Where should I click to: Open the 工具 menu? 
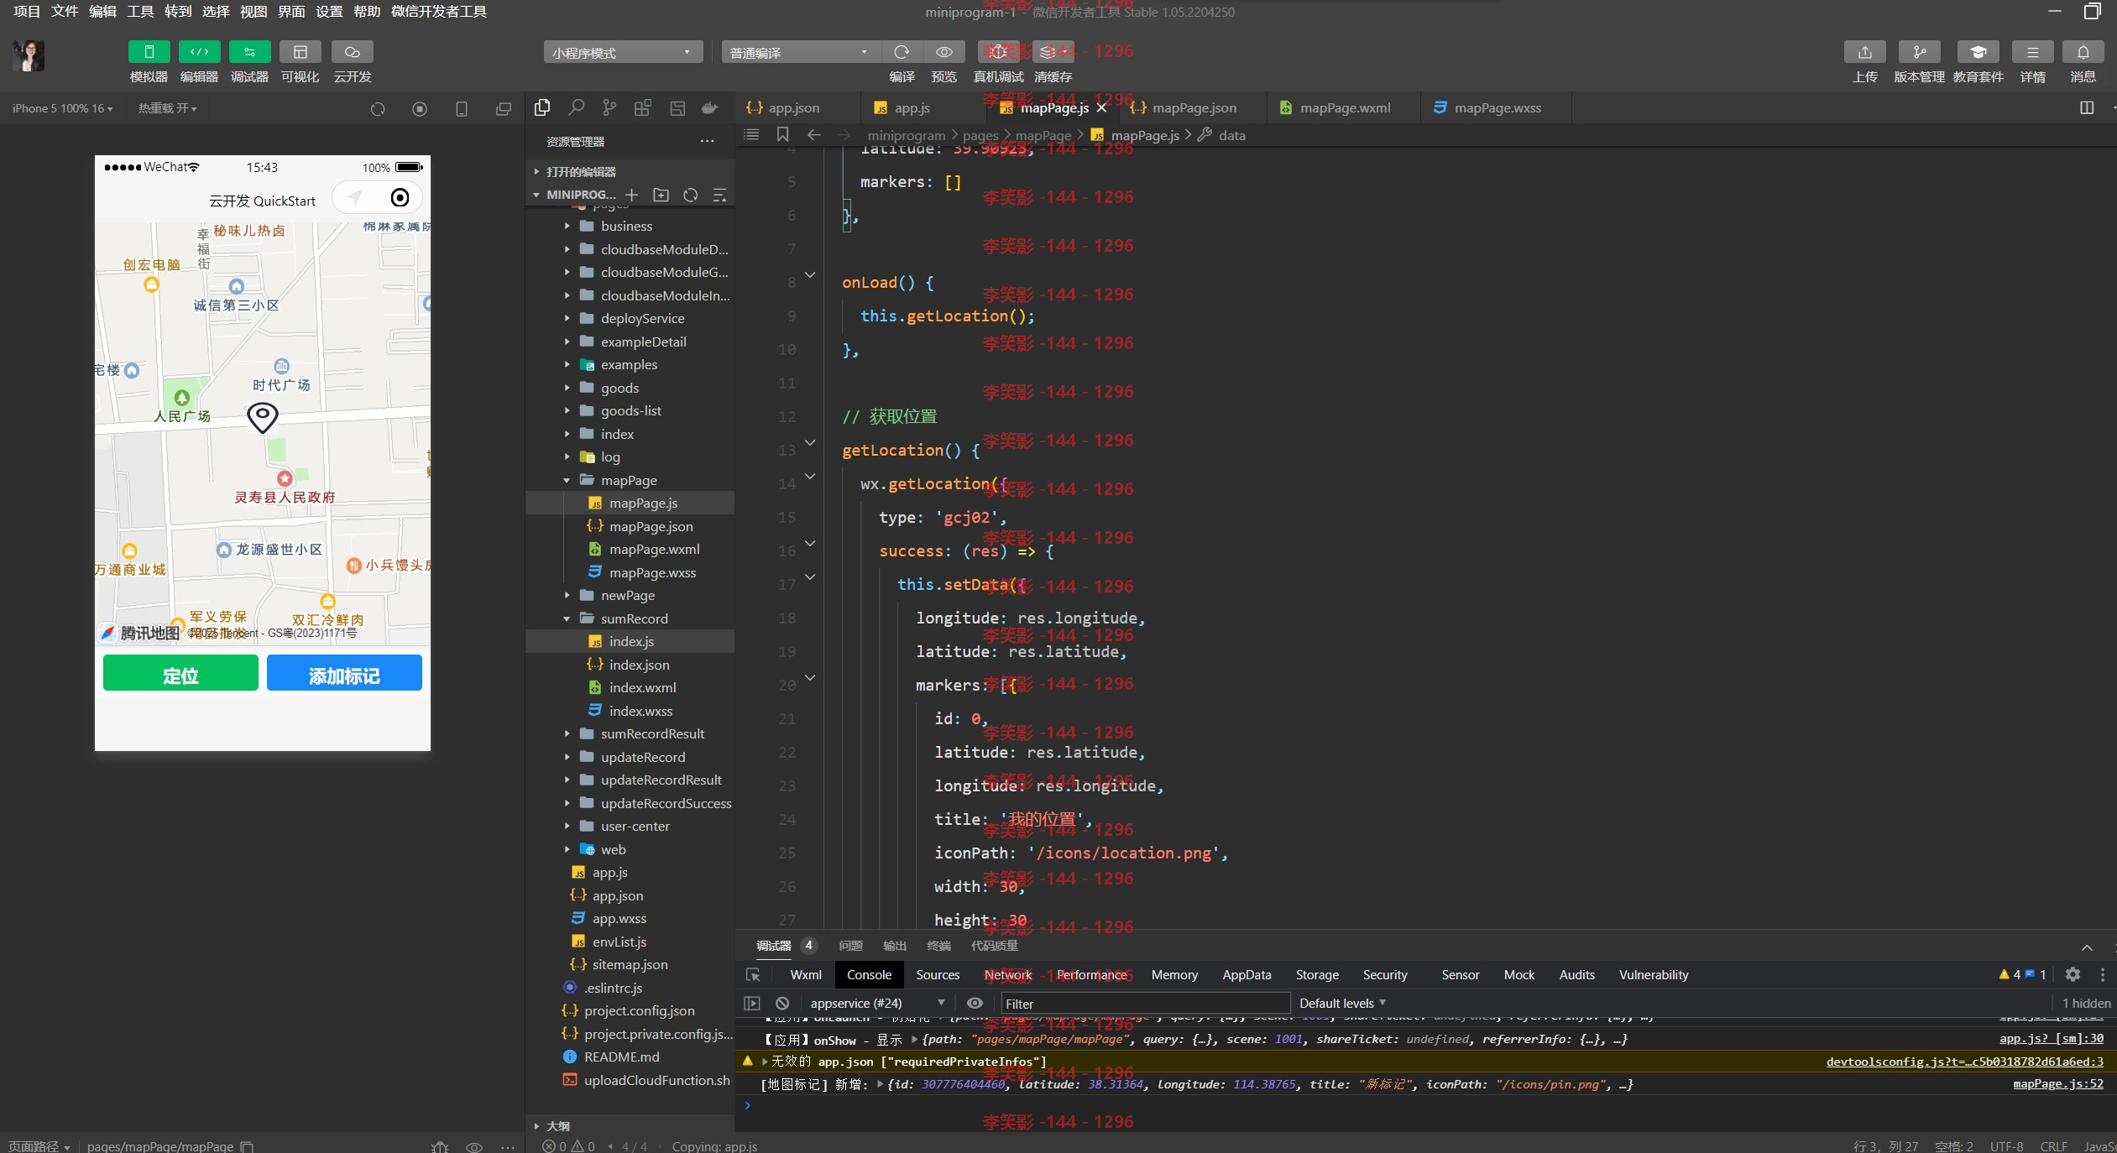tap(140, 11)
